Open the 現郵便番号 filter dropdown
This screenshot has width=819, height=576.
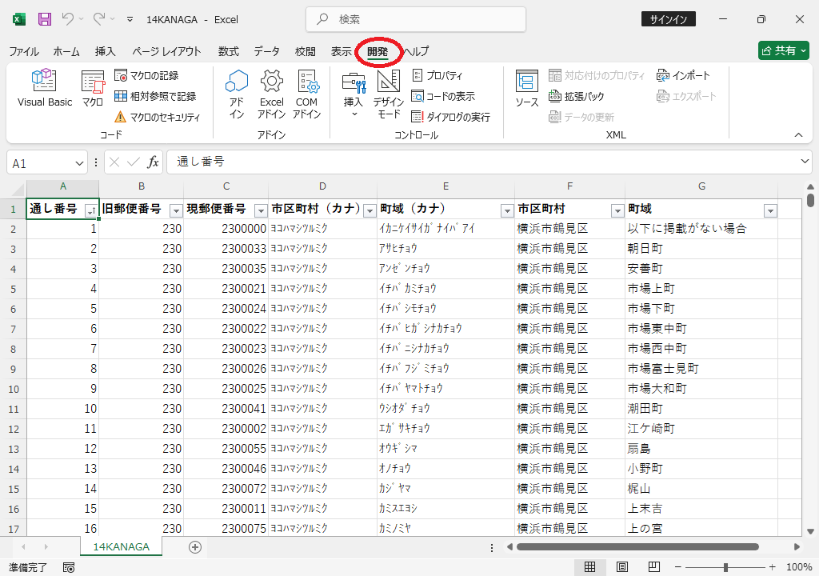[x=261, y=210]
